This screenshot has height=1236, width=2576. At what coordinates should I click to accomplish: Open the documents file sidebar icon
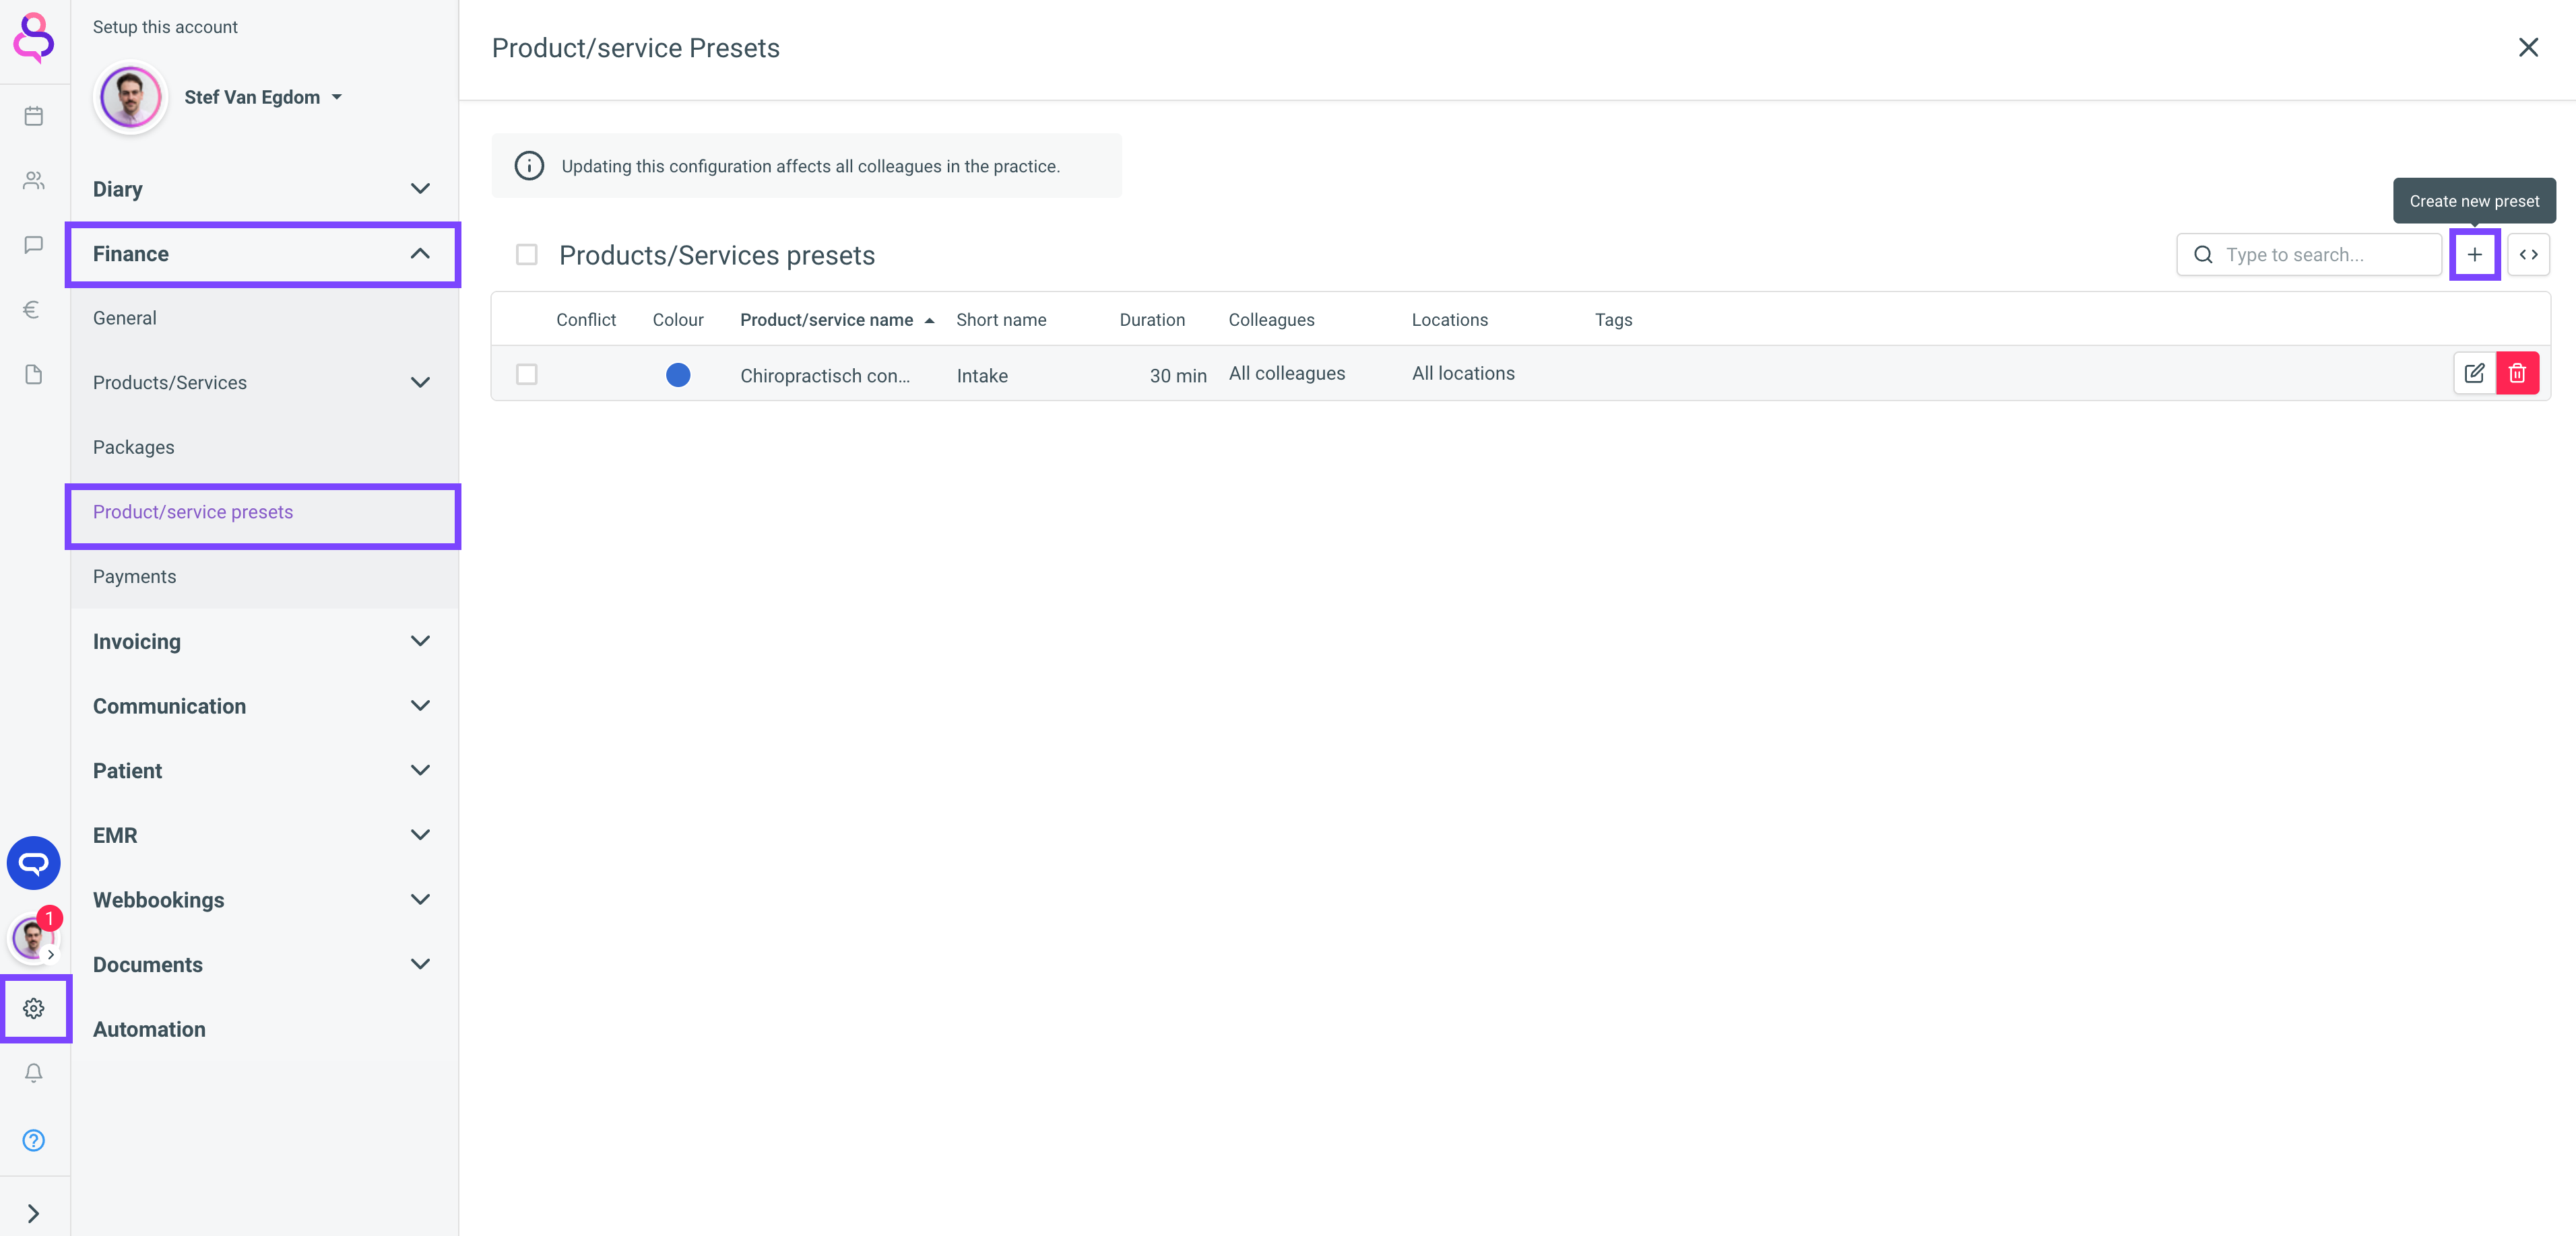pyautogui.click(x=34, y=375)
